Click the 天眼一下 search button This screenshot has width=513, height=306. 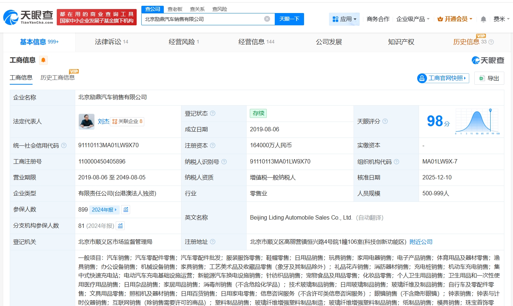pyautogui.click(x=289, y=19)
